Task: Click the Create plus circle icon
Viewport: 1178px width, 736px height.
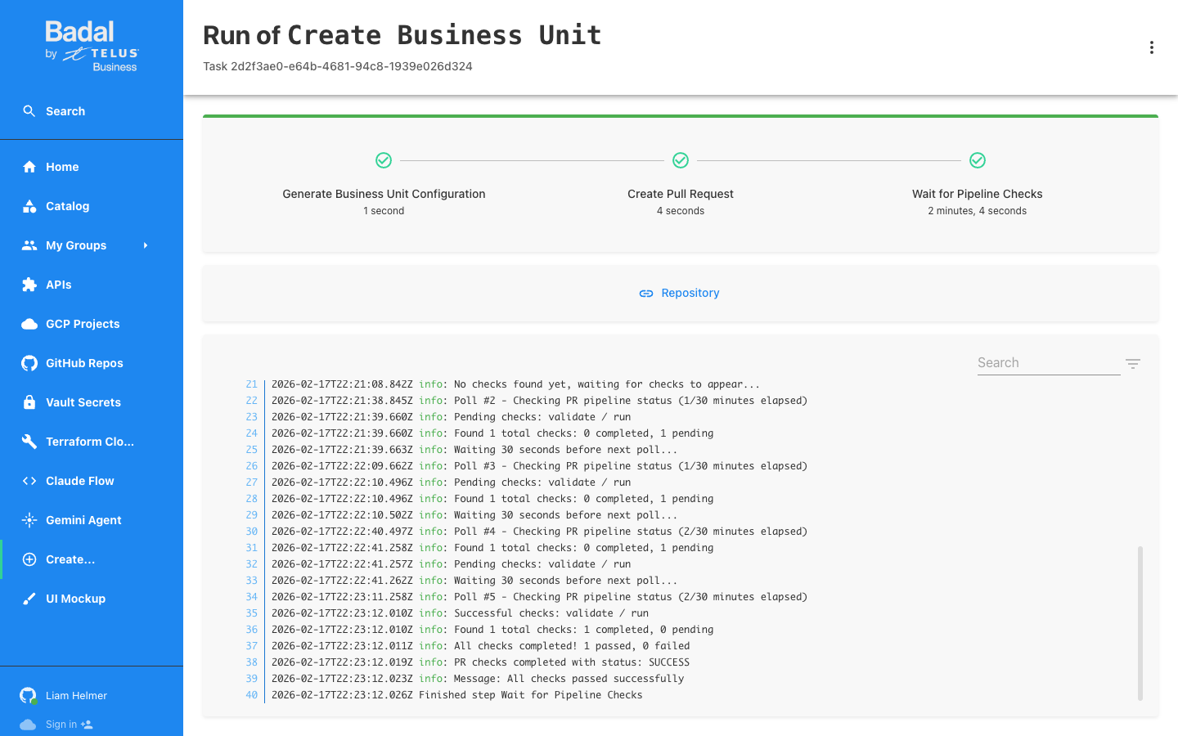Action: click(x=29, y=559)
